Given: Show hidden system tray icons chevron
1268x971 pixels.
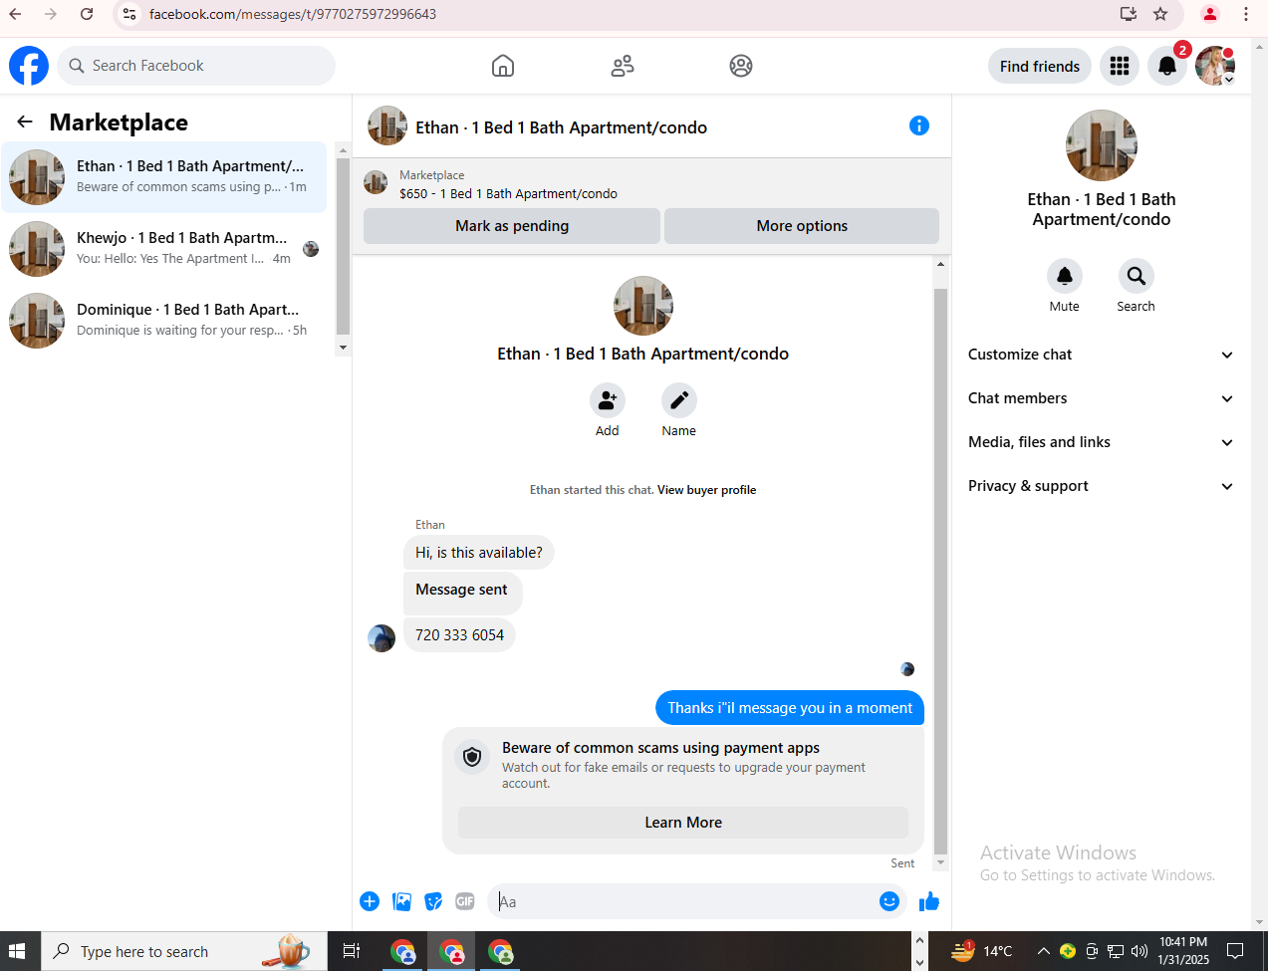Looking at the screenshot, I should [1044, 951].
